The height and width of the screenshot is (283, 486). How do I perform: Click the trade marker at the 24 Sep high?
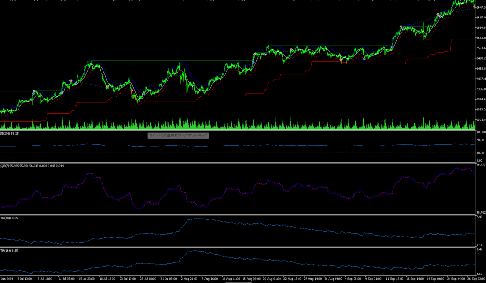point(438,15)
